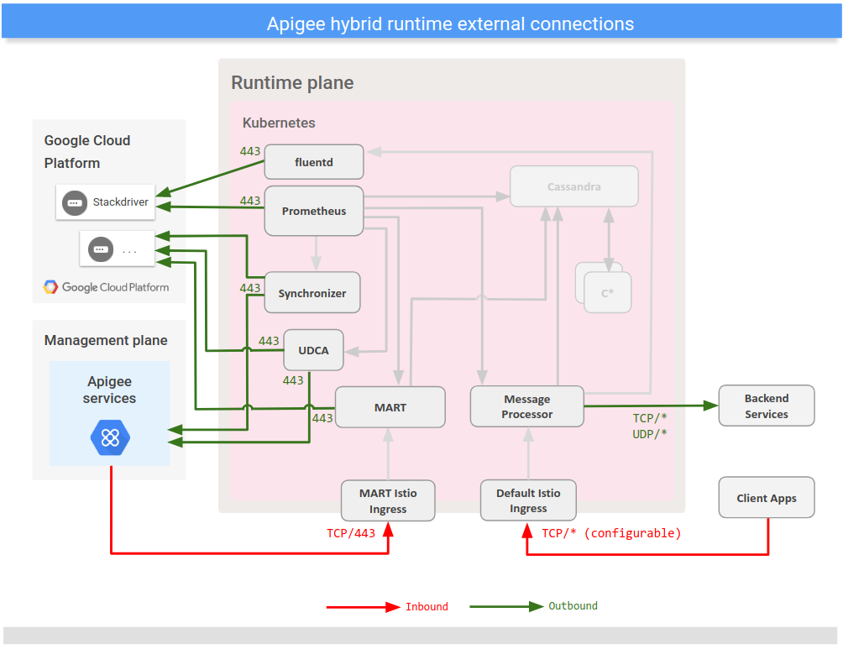Select the fluentd component box

point(313,161)
